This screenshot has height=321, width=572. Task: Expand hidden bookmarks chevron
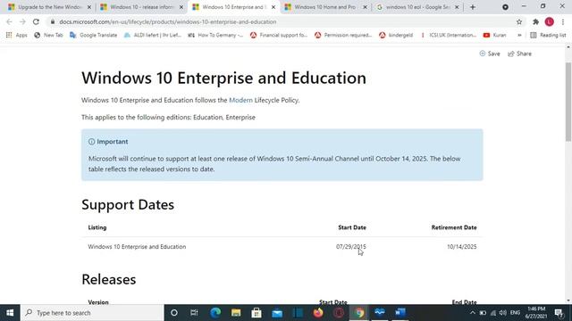pos(519,35)
